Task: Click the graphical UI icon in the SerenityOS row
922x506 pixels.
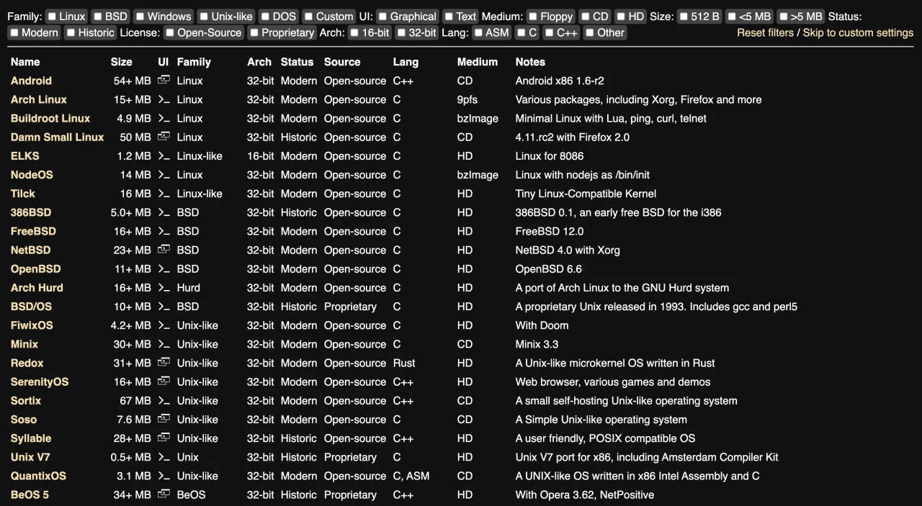Action: click(164, 381)
